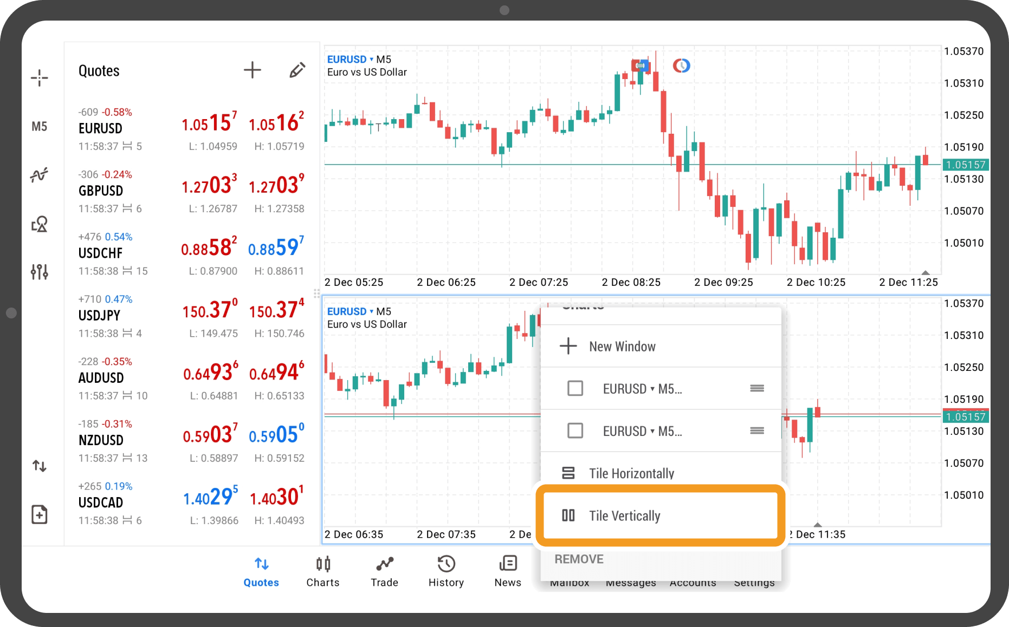This screenshot has width=1009, height=627.
Task: Choose Tile Horizontally in the menu
Action: (x=631, y=473)
